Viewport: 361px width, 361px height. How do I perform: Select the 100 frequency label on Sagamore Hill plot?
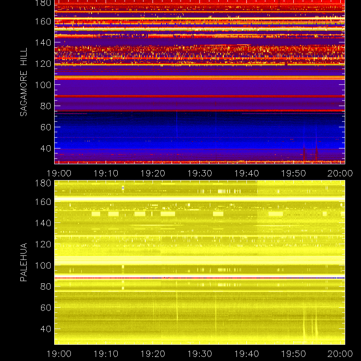(43, 85)
